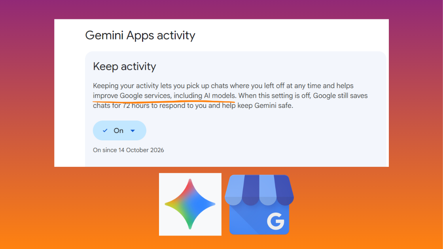Click the Google Business Profile storefront icon
The height and width of the screenshot is (249, 443).
pos(259,205)
